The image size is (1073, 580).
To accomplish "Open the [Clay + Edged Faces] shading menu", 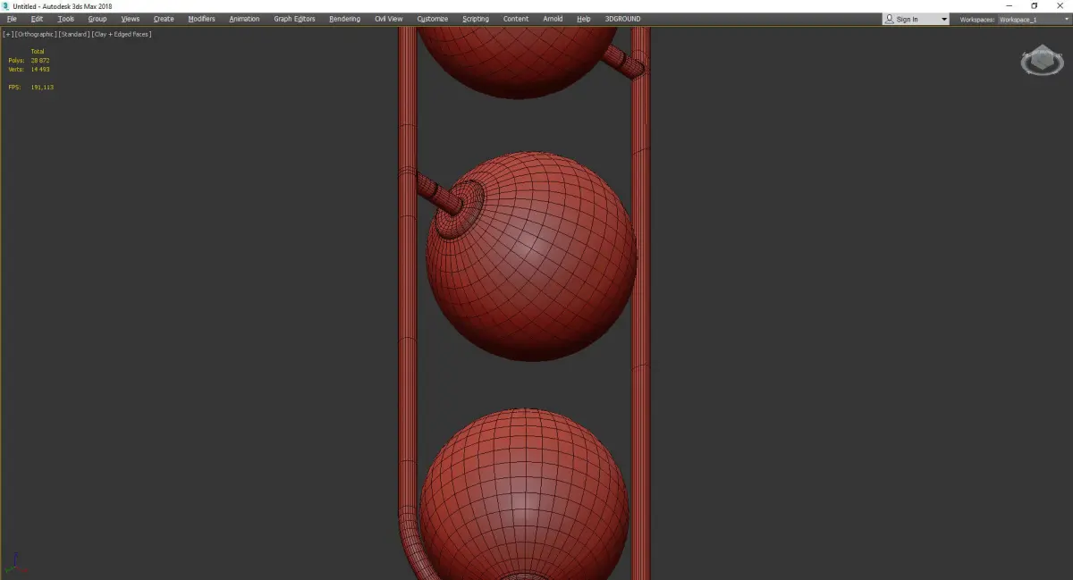I will click(x=121, y=34).
